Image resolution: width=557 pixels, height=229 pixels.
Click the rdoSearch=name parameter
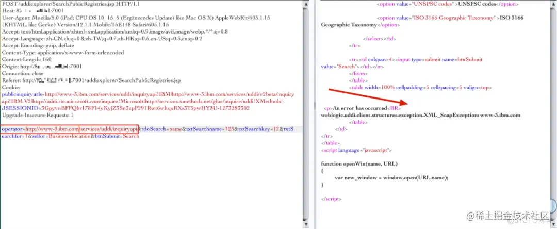pos(161,129)
